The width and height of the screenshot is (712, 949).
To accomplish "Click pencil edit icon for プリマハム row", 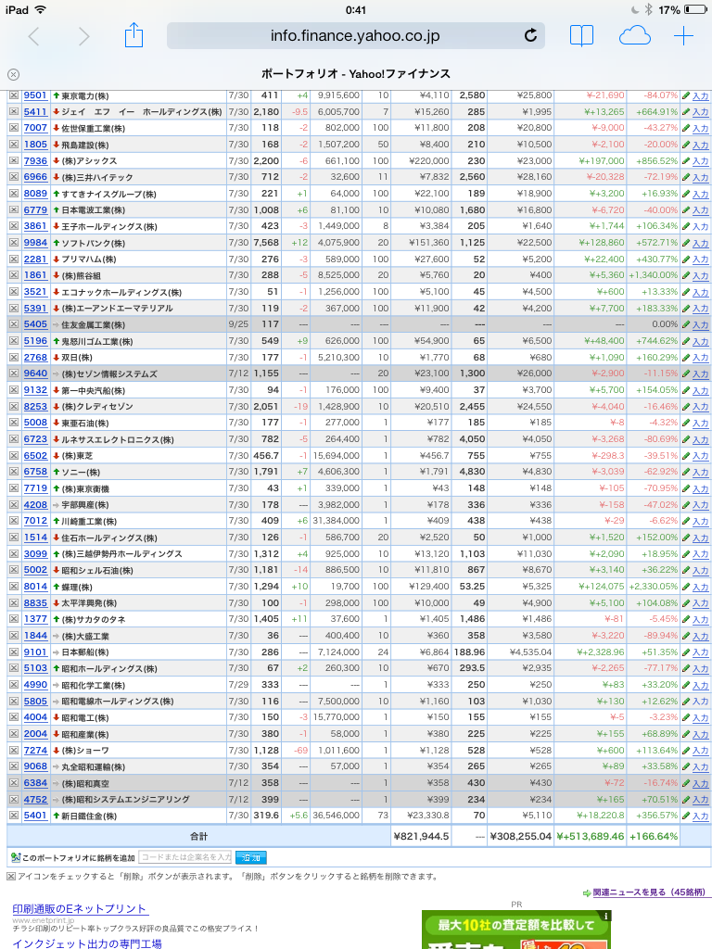I will pyautogui.click(x=686, y=259).
